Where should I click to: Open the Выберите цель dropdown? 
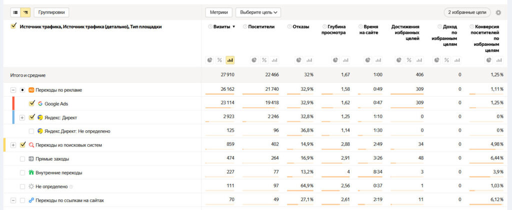point(258,12)
